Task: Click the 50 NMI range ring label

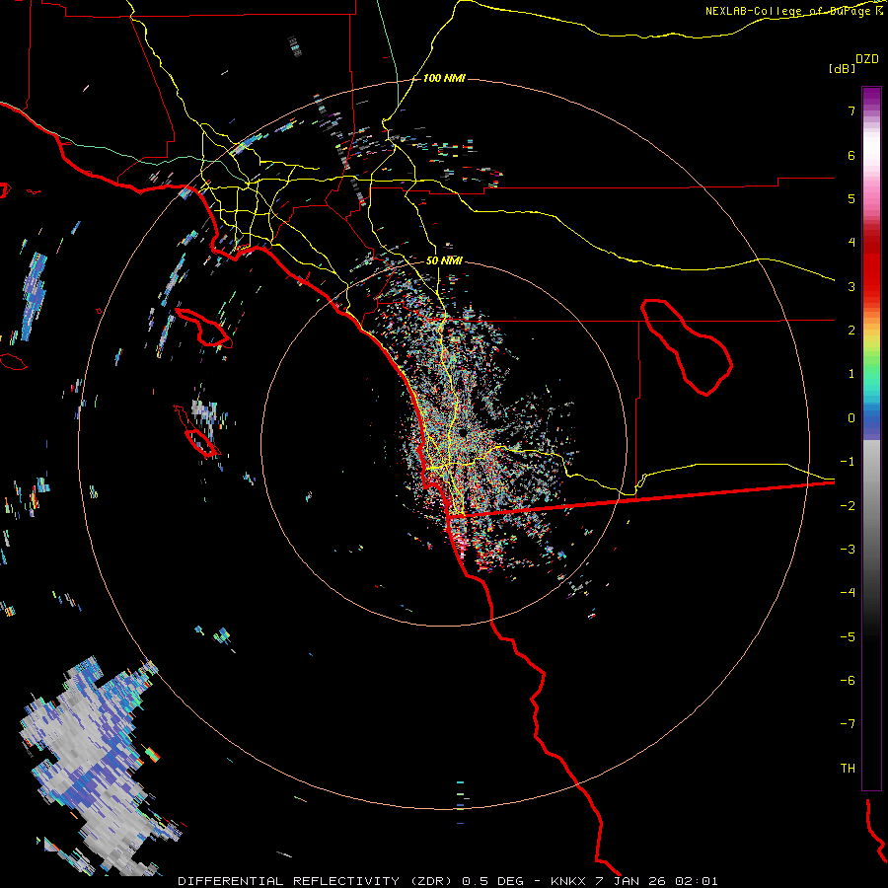Action: click(444, 261)
